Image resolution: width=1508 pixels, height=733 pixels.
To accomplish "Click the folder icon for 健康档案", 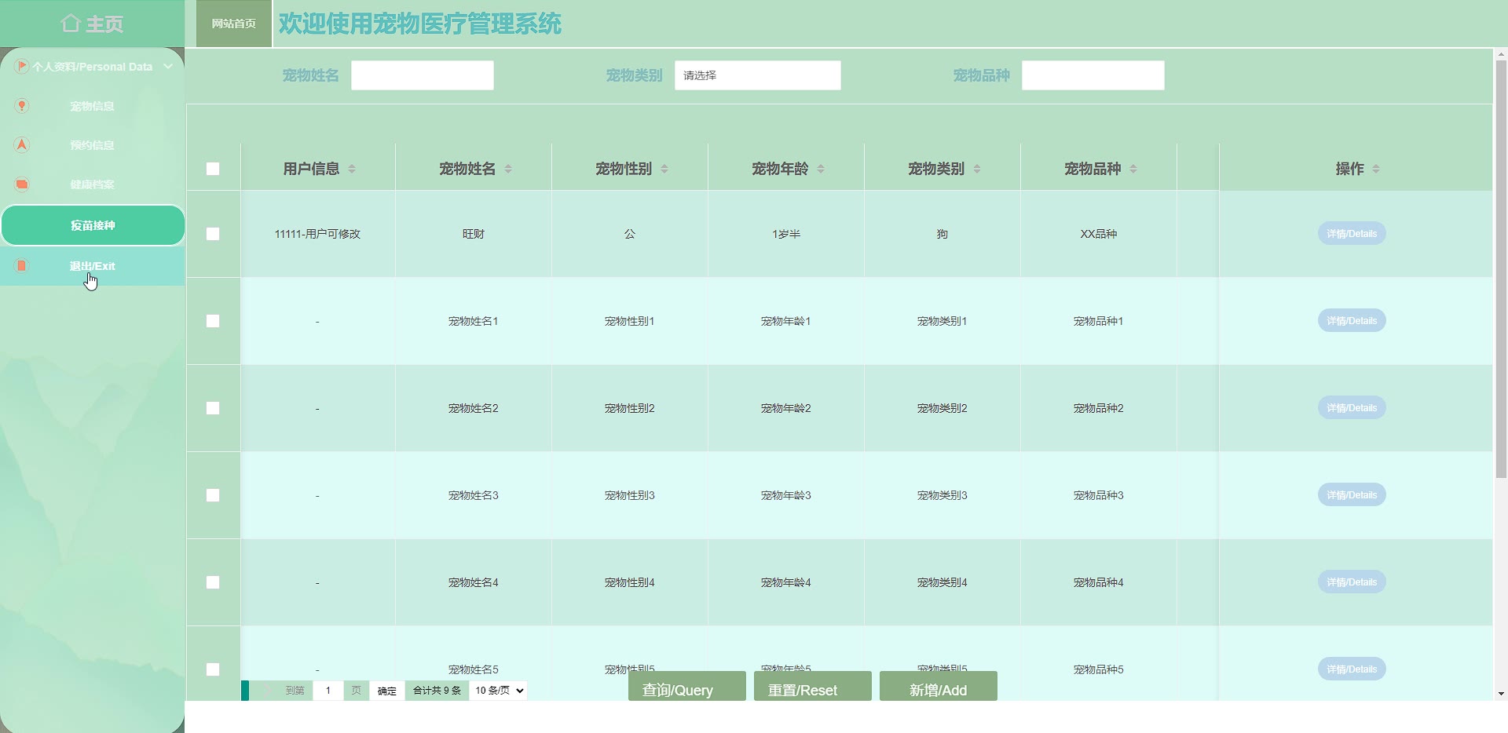I will click(x=22, y=184).
